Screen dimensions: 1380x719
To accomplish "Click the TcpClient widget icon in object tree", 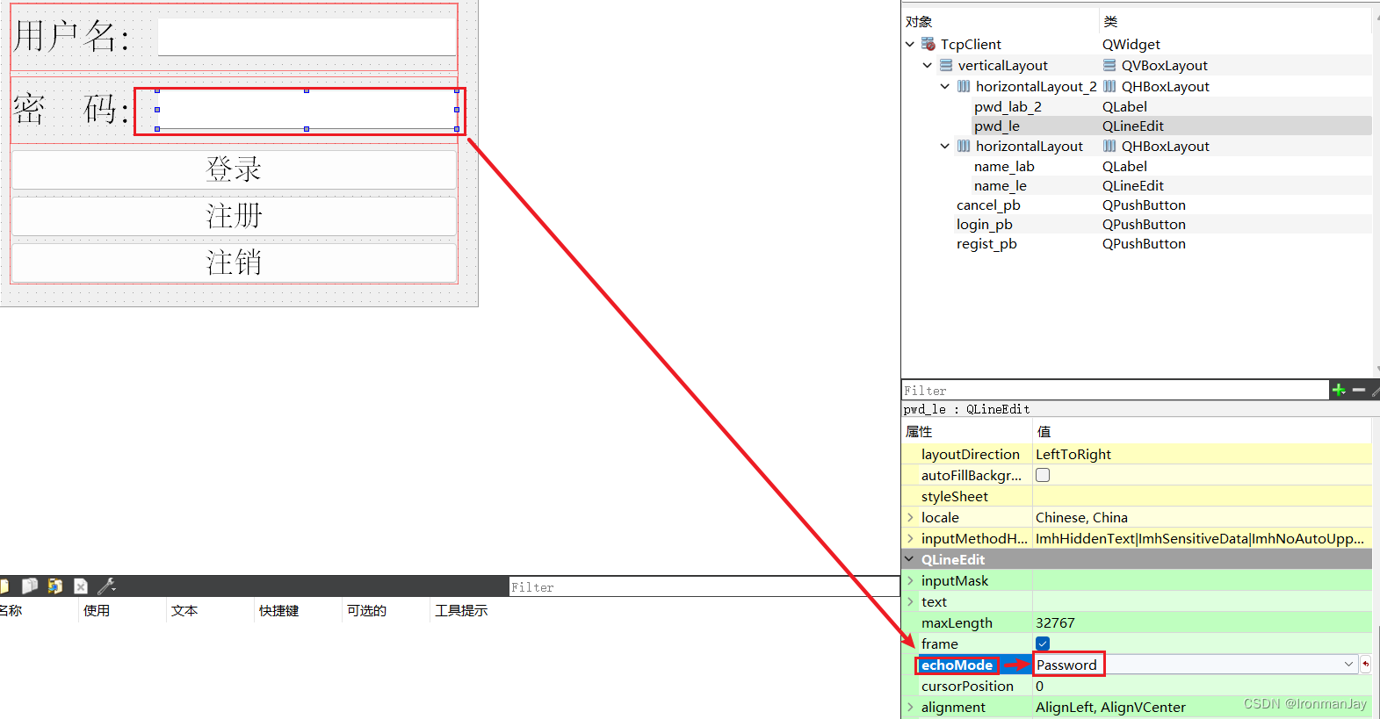I will pyautogui.click(x=928, y=44).
